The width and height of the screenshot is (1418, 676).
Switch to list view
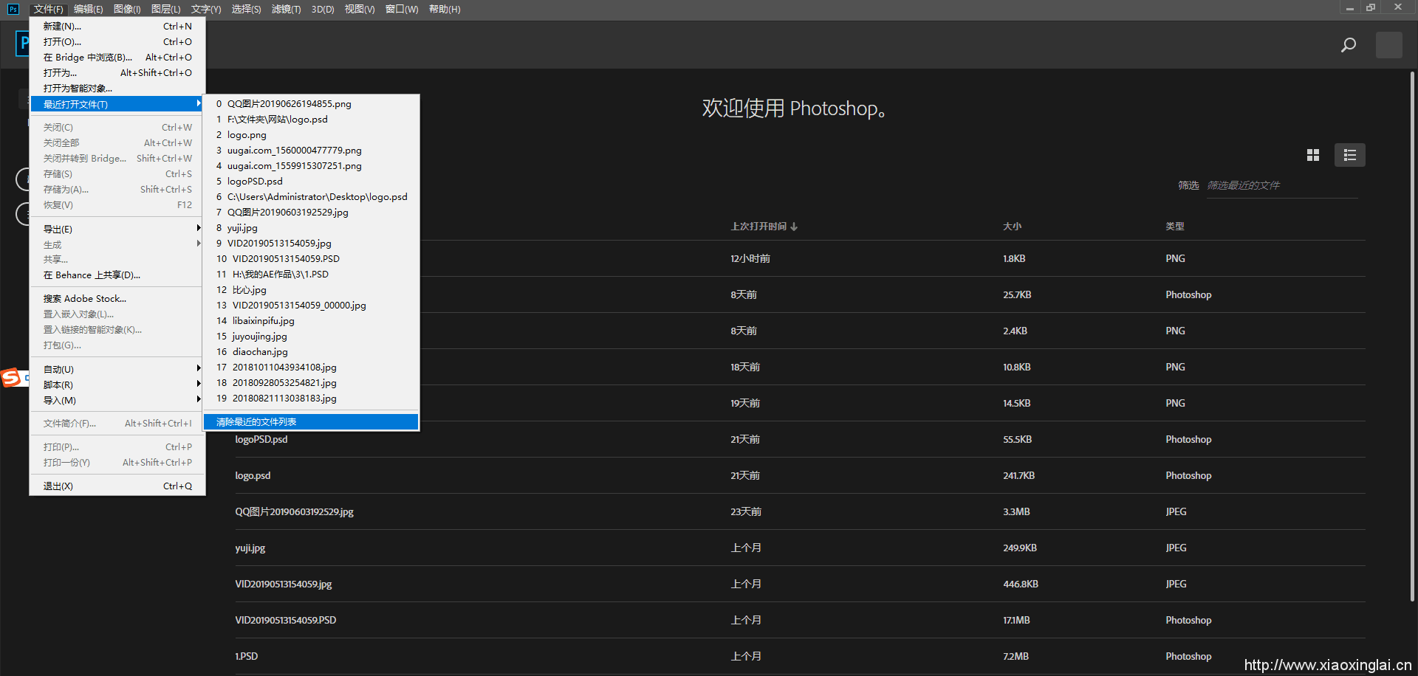[1349, 155]
